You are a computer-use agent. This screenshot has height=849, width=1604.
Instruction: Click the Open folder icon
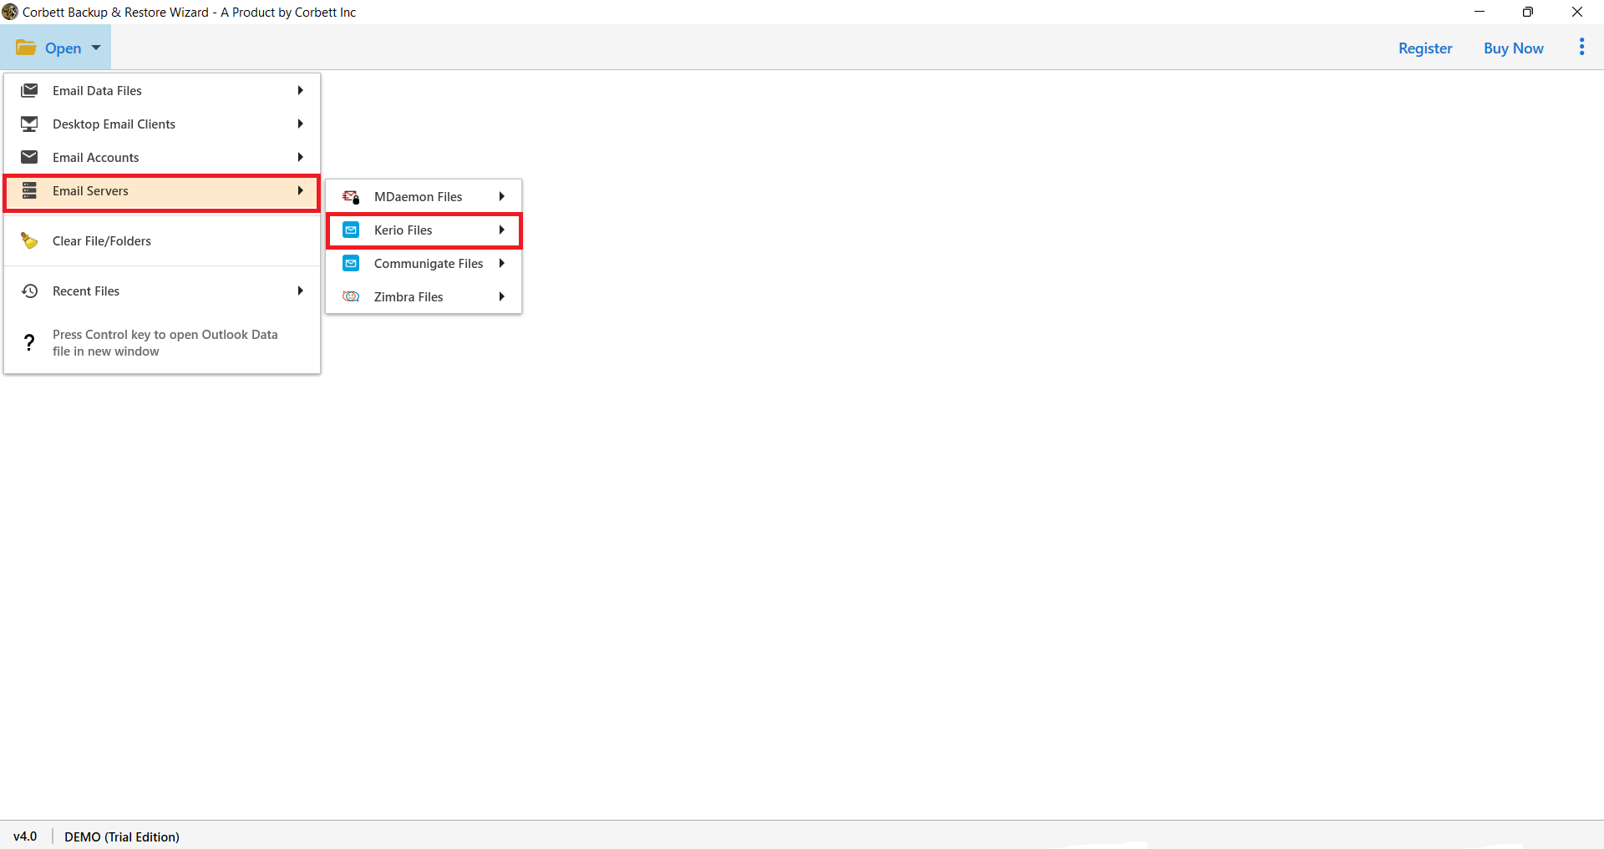coord(26,48)
